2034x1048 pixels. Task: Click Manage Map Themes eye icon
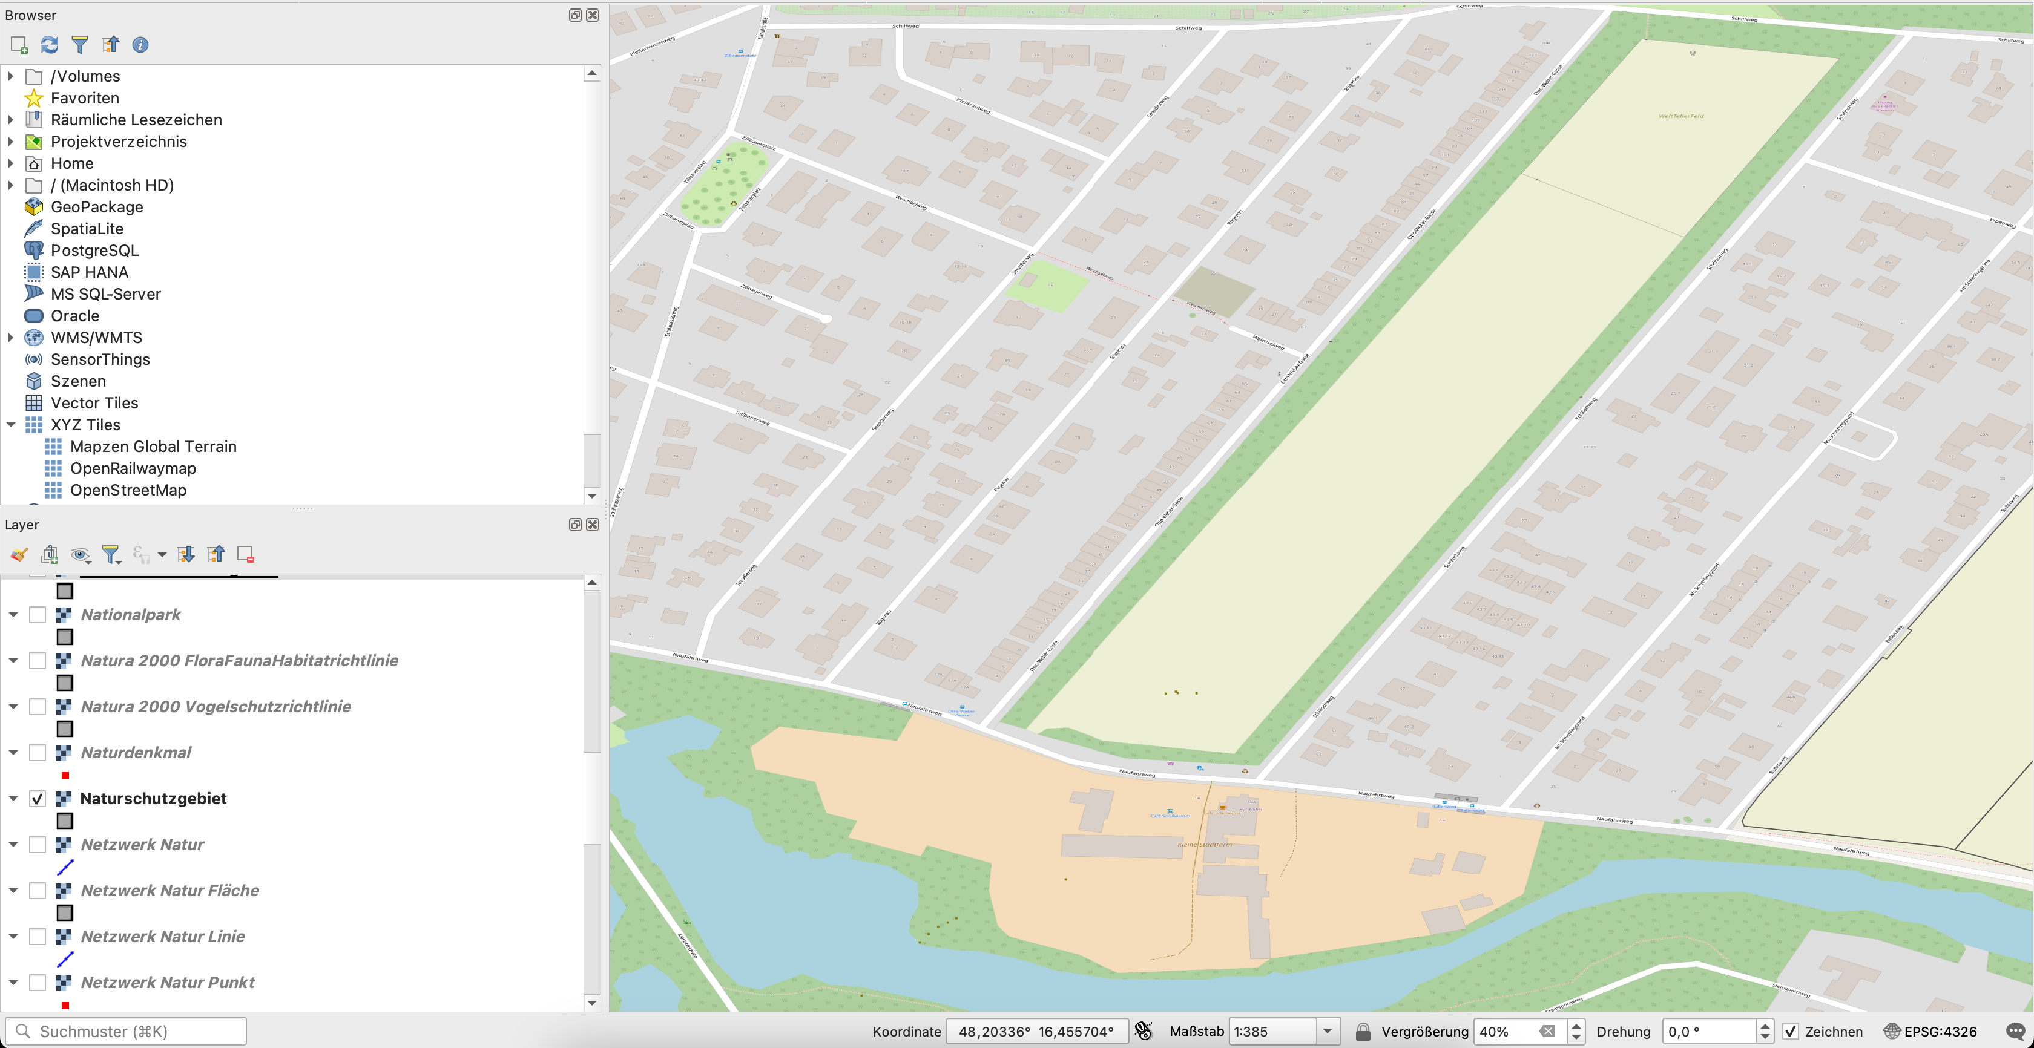click(80, 555)
